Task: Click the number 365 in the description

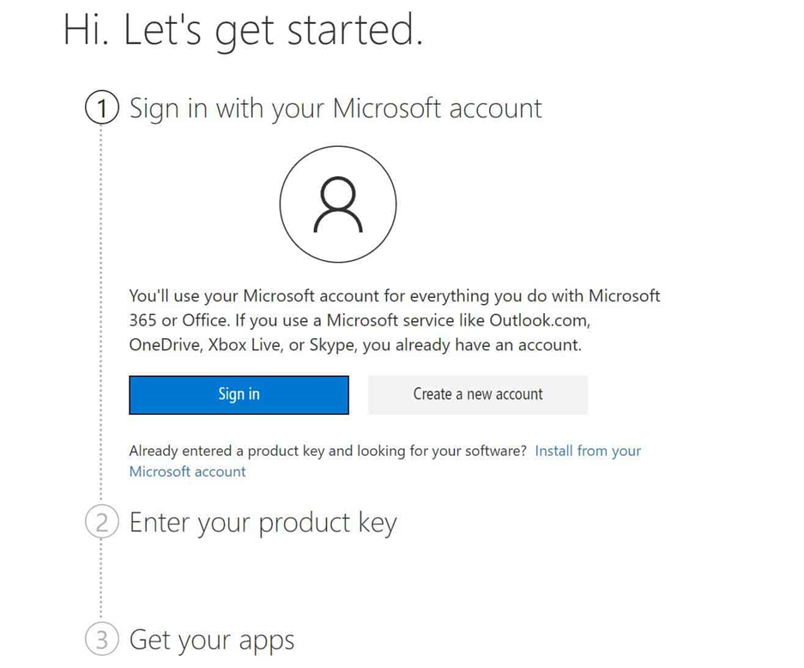Action: [142, 320]
